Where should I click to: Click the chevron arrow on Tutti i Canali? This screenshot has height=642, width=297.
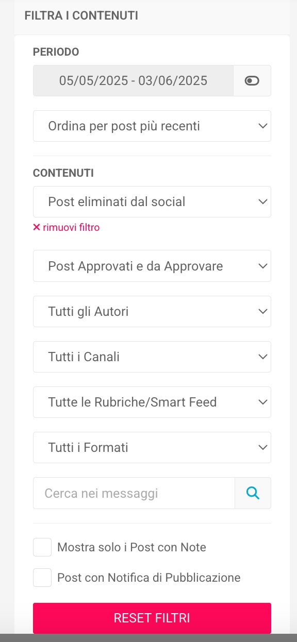(x=263, y=357)
